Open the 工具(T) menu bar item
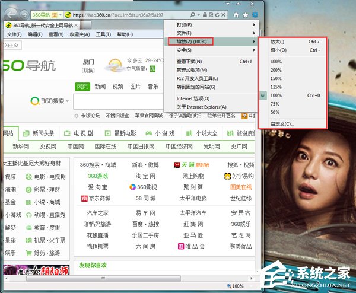Viewport: 356px width, 293px height. coord(103,34)
